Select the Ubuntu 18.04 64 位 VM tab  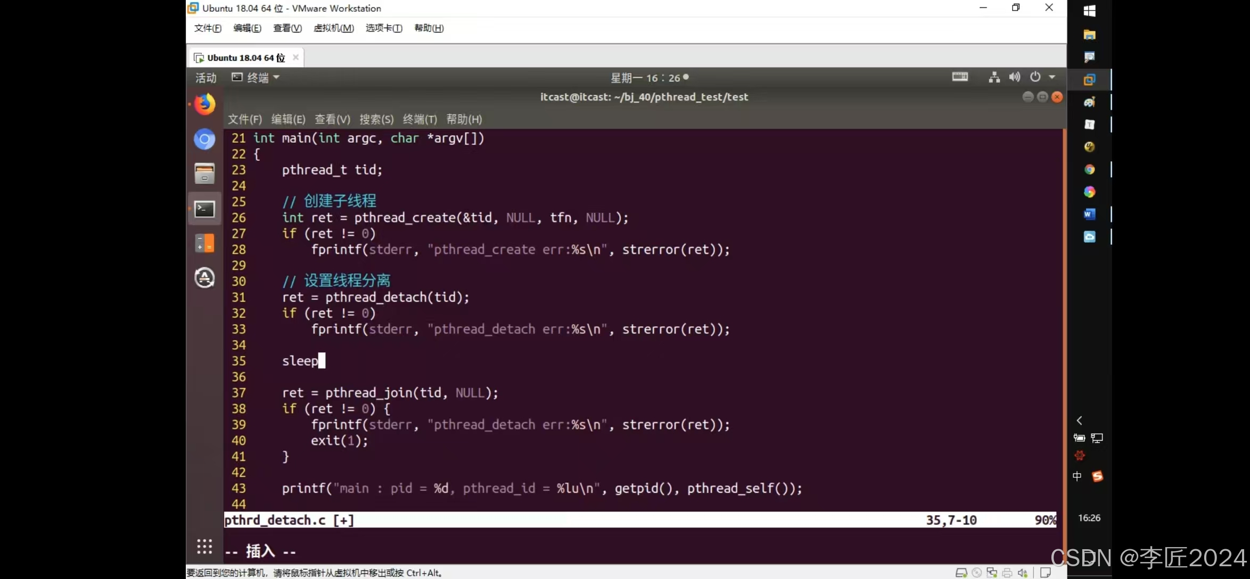[245, 57]
